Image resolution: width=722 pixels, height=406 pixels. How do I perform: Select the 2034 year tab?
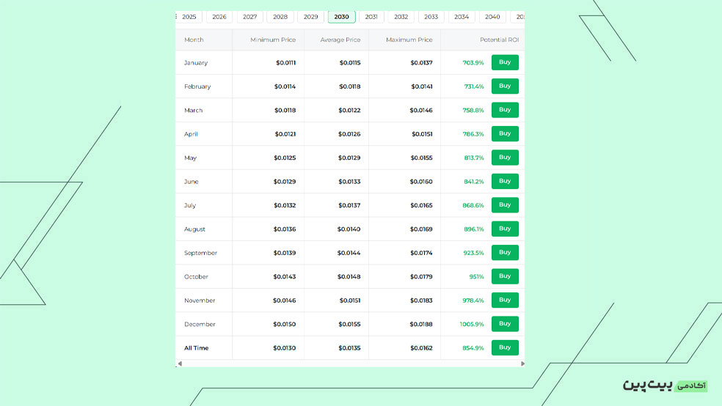click(462, 17)
